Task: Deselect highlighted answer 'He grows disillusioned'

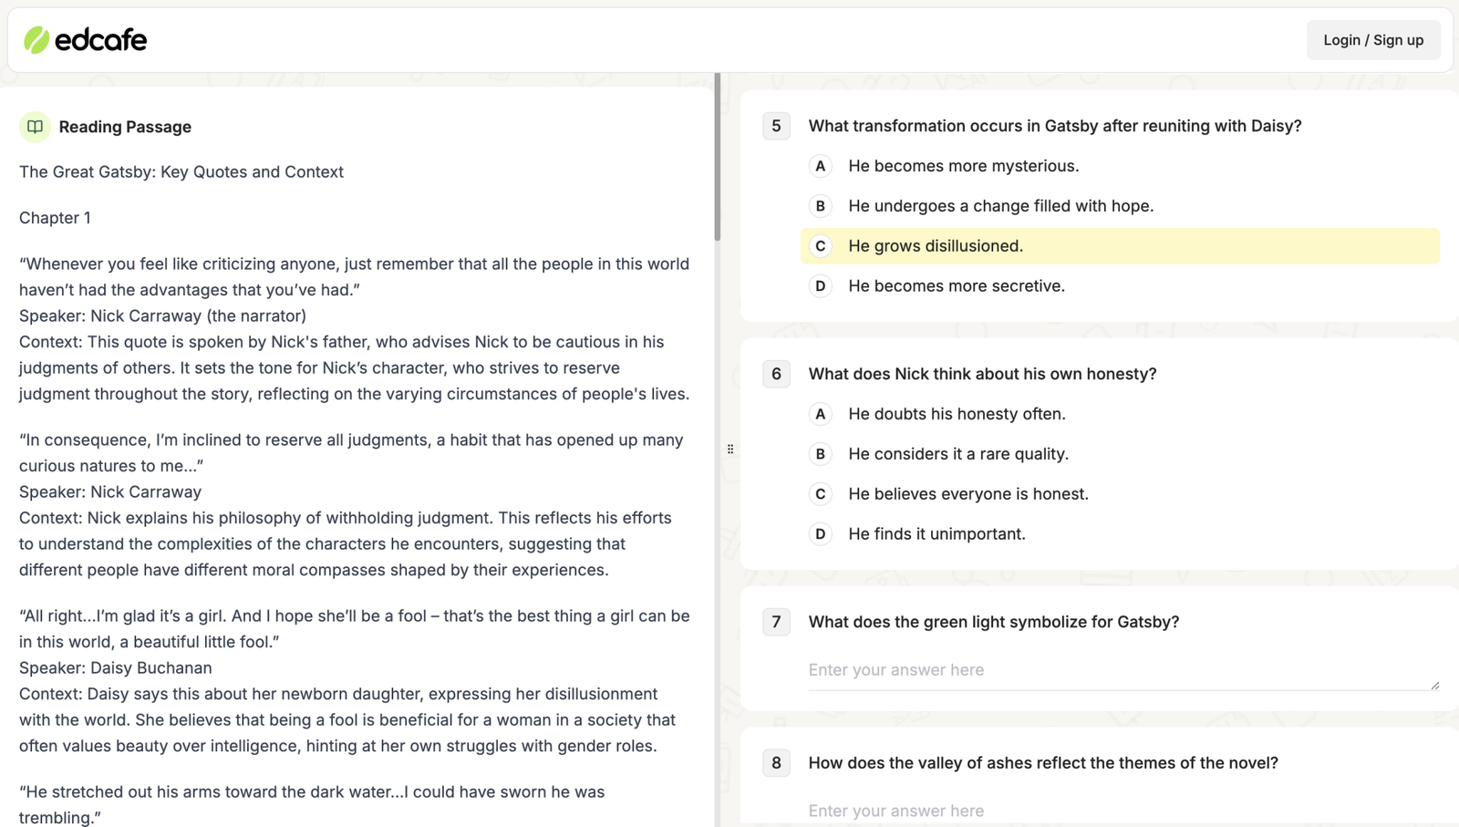Action: [936, 245]
